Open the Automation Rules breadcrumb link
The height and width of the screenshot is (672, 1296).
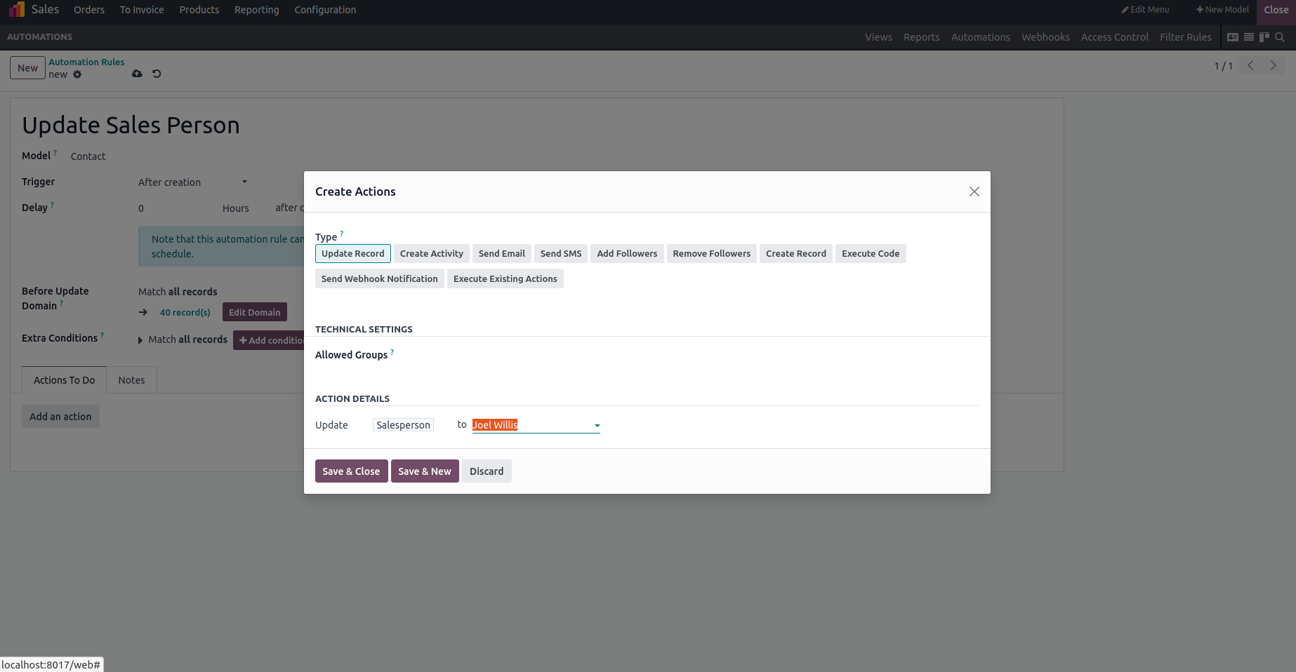[x=86, y=62]
